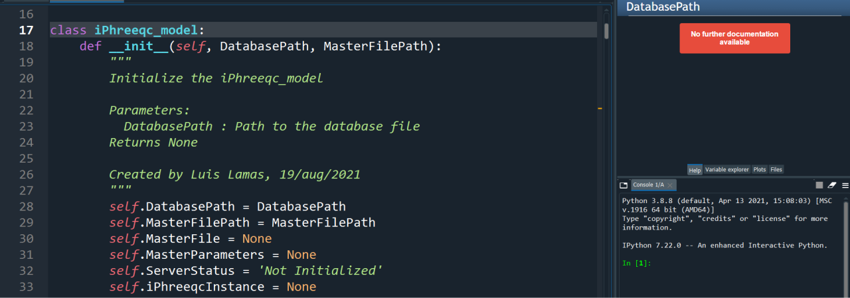Click the red No further documentation available box
Screen dimensions: 850x298
pos(734,38)
